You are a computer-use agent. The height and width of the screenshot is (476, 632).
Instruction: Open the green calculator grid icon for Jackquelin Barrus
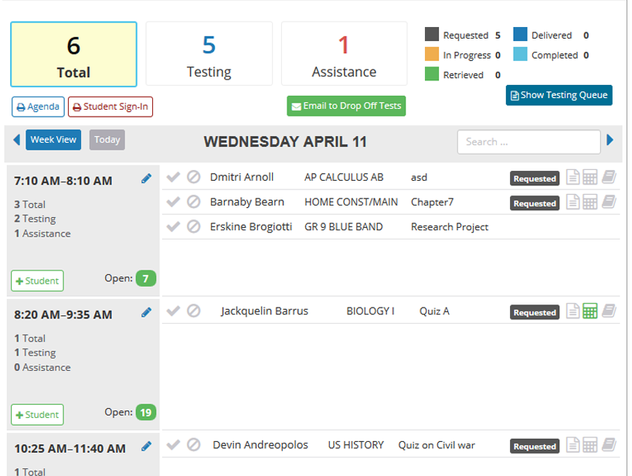[590, 311]
